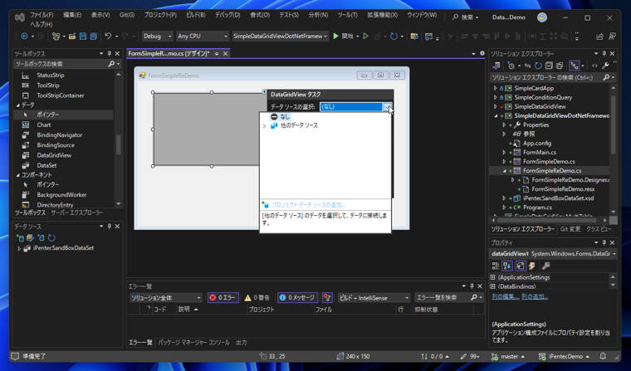
Task: Click master branch in status bar
Action: 509,356
